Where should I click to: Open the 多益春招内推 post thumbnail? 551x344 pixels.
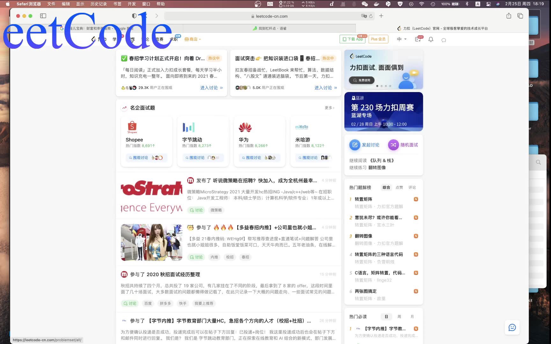pos(151,242)
